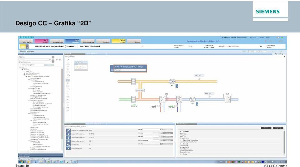
Task: Click the save icon beside the filter funnel
Action: point(60,59)
